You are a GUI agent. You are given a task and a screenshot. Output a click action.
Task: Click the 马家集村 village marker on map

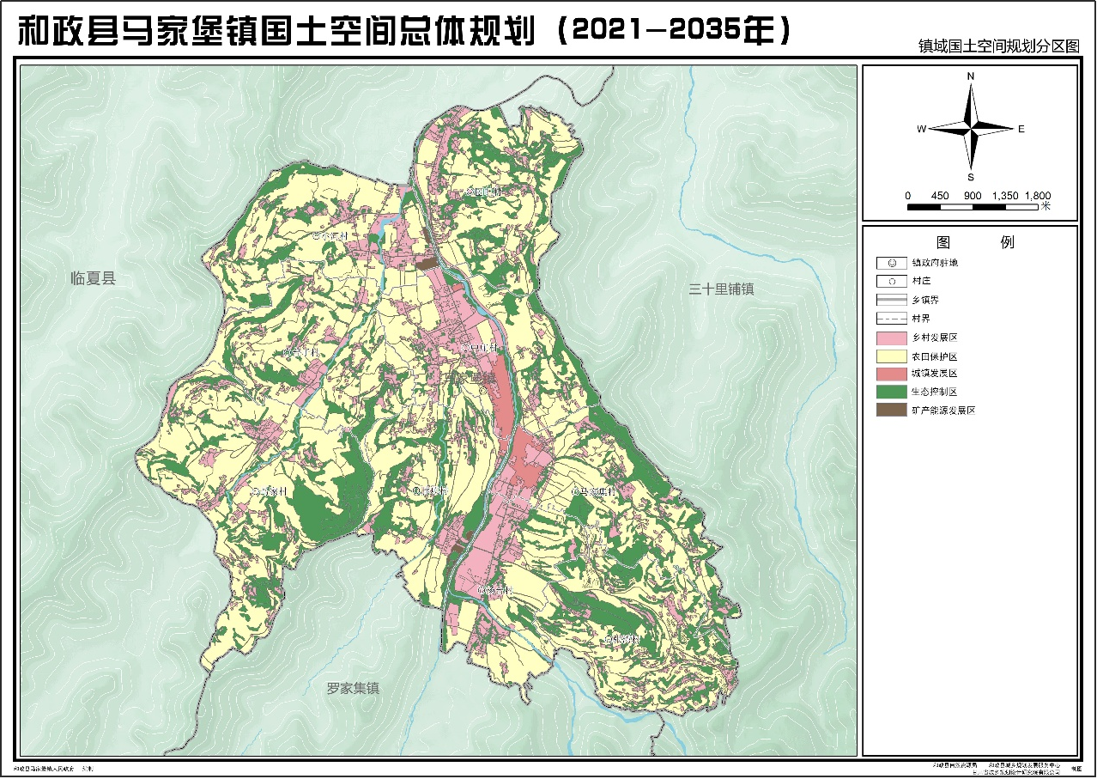coord(575,490)
